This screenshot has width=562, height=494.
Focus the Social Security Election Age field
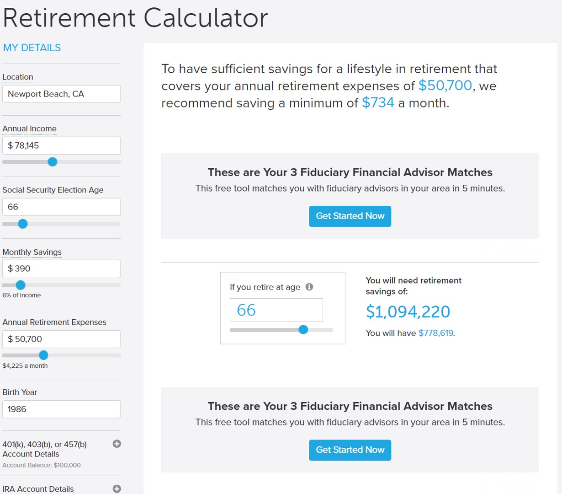tap(62, 207)
